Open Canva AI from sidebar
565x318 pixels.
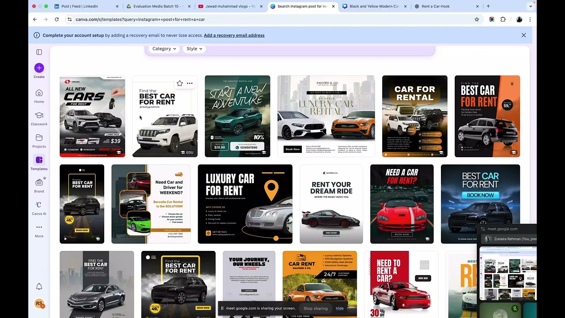point(39,208)
